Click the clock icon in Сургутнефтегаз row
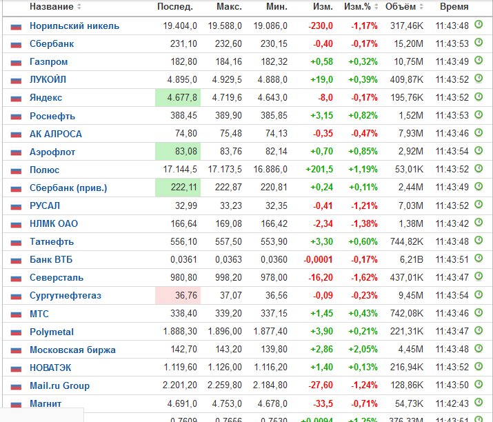Image resolution: width=493 pixels, height=422 pixels. pyautogui.click(x=479, y=294)
